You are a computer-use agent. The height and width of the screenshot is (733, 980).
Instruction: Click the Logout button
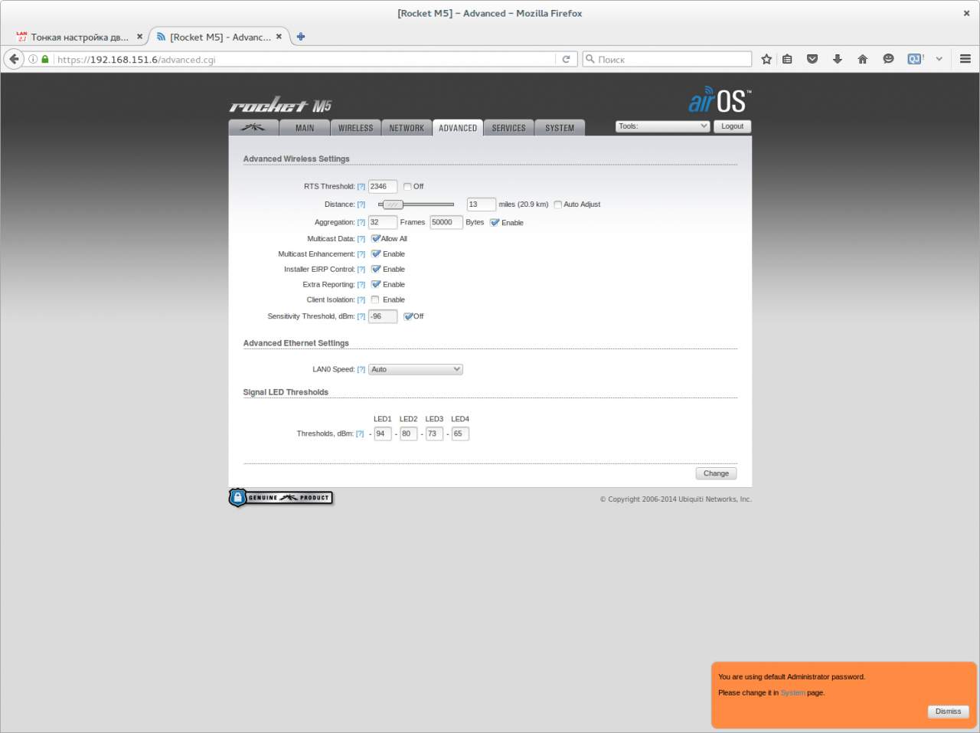(x=733, y=126)
